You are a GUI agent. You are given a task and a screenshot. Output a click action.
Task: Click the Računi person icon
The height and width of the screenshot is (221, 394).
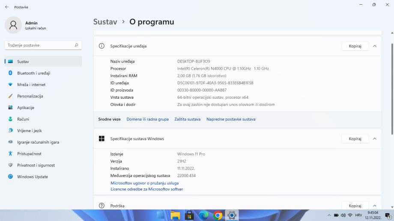[x=10, y=119]
